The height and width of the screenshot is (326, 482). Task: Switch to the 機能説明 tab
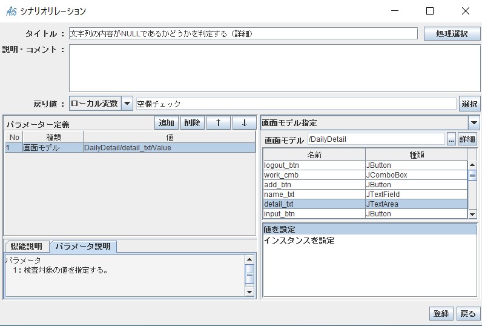tap(27, 246)
